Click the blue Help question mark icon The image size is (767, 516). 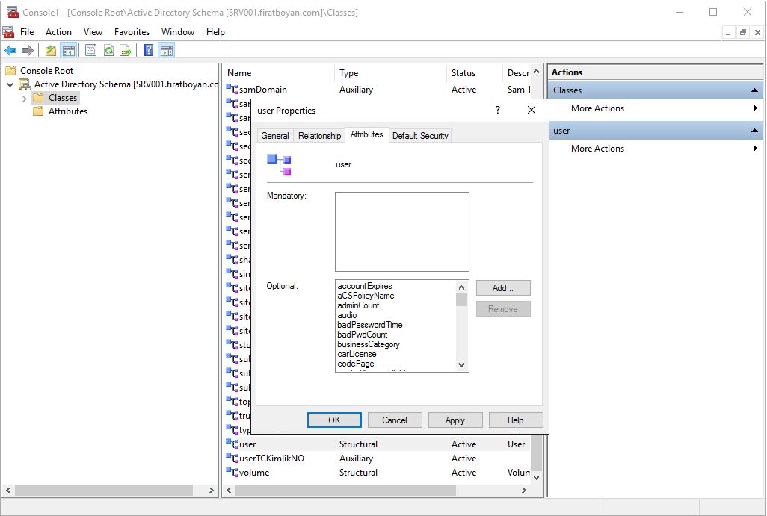click(x=148, y=50)
